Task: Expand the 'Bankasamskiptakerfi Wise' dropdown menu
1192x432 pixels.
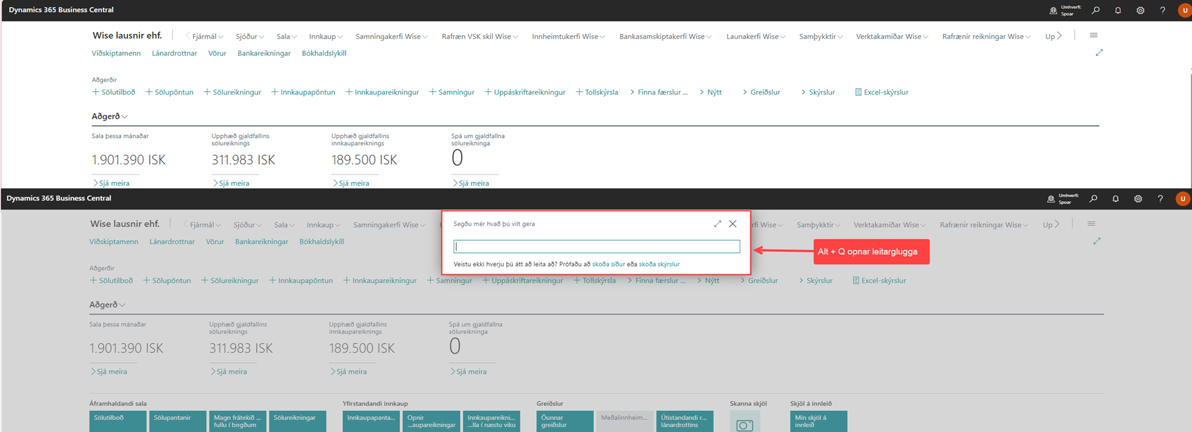Action: click(x=665, y=36)
